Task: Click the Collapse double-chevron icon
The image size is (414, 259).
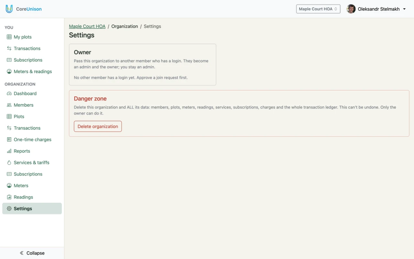Action: [x=22, y=253]
